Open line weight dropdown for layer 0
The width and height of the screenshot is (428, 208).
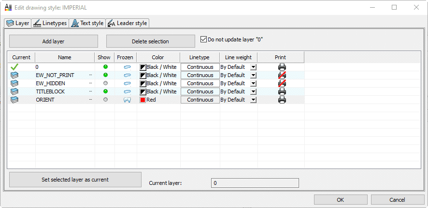tap(253, 67)
